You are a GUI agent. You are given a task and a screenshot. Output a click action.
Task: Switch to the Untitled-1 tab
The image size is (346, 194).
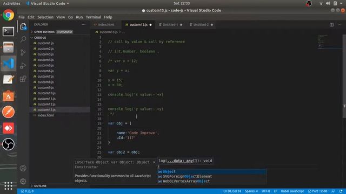[170, 25]
